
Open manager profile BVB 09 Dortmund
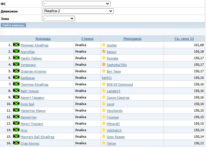(x=120, y=85)
